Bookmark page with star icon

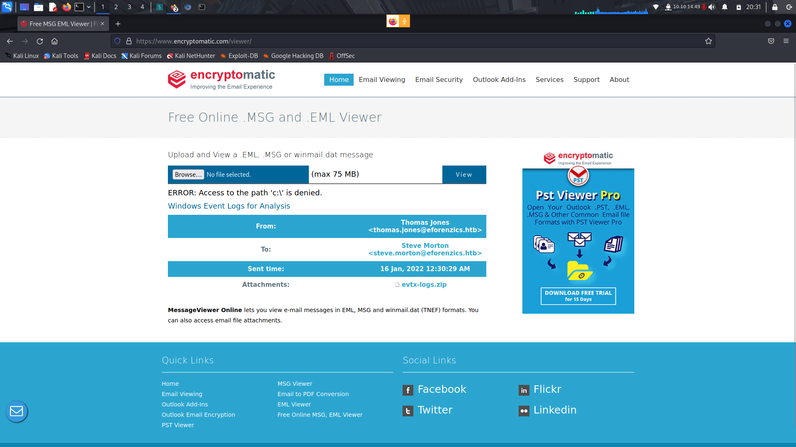pyautogui.click(x=709, y=41)
